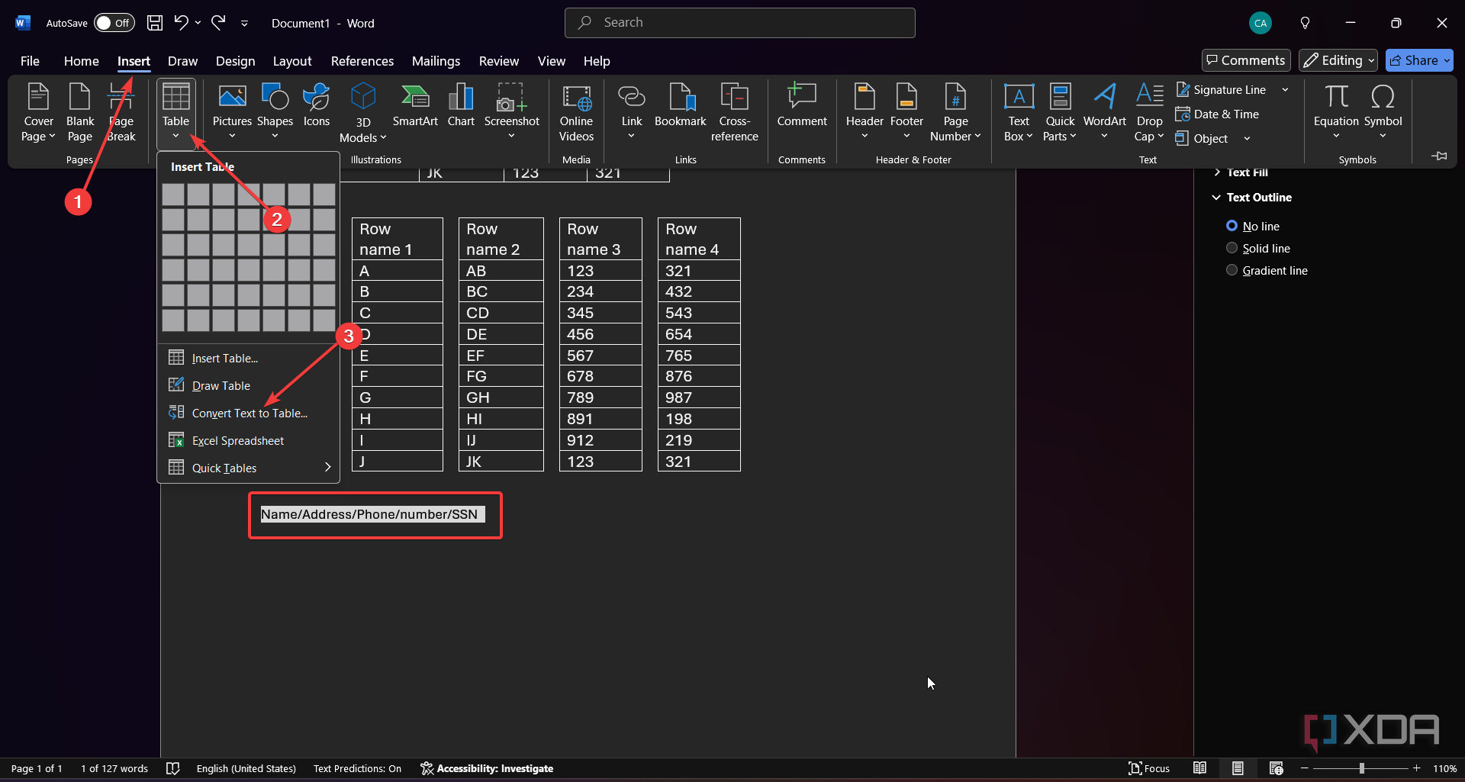Open the Insert ribbon tab
1465x782 pixels.
[134, 61]
